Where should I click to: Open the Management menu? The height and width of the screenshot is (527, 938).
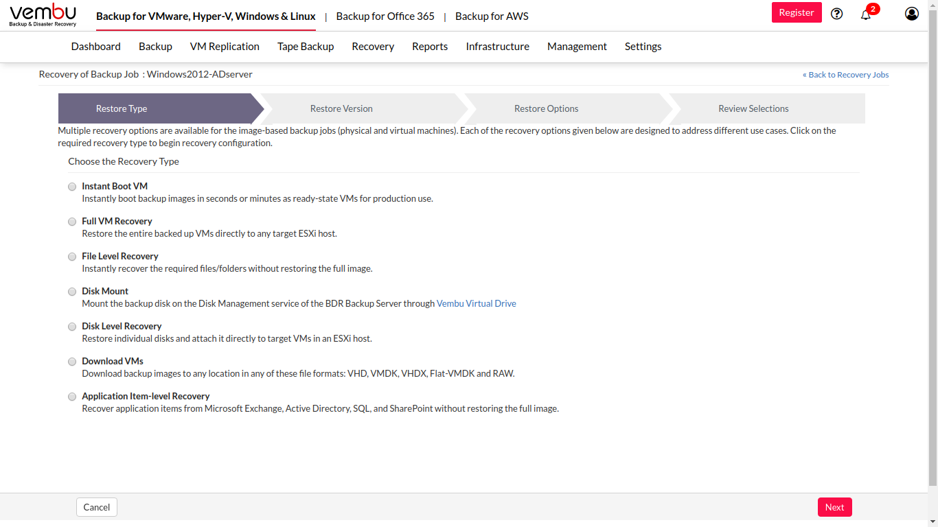coord(577,47)
